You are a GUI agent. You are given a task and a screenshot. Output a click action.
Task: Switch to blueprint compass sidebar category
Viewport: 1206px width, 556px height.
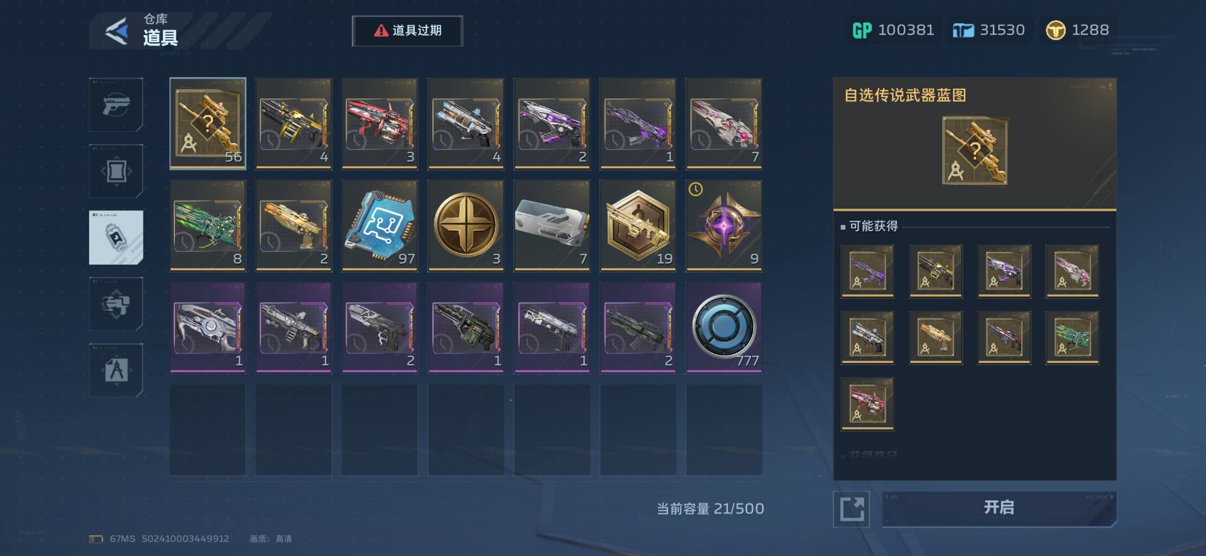click(116, 370)
